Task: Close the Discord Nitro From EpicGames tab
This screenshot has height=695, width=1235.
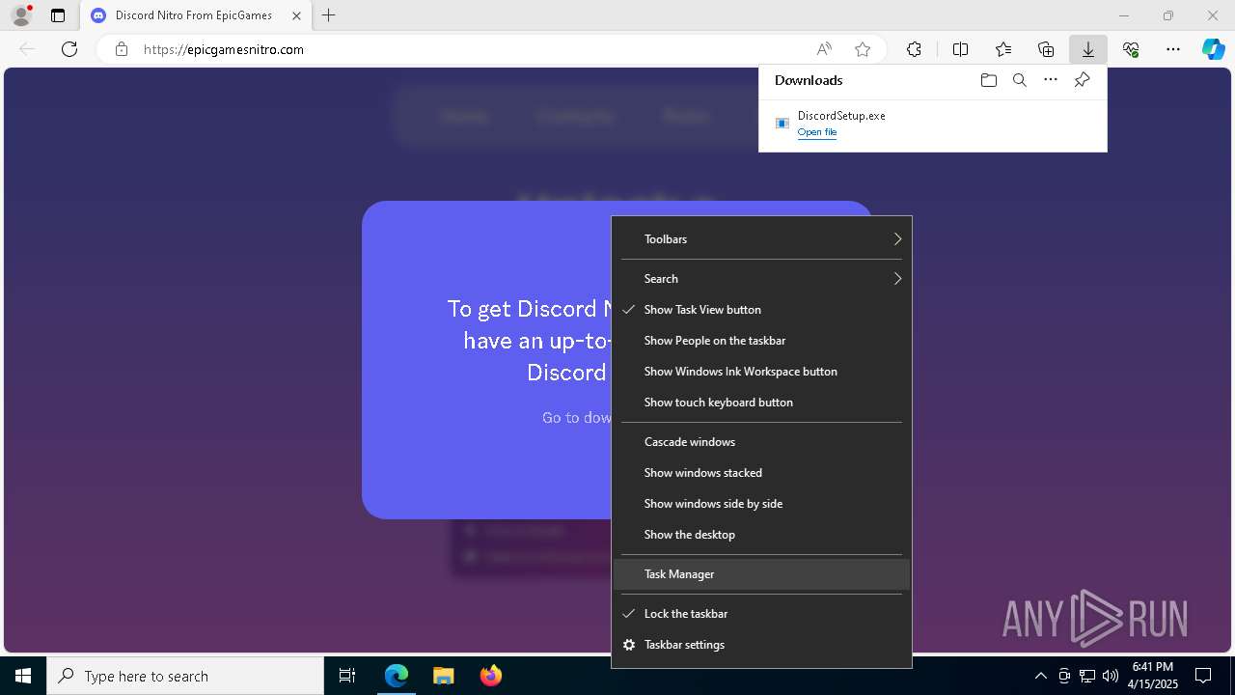Action: (296, 15)
